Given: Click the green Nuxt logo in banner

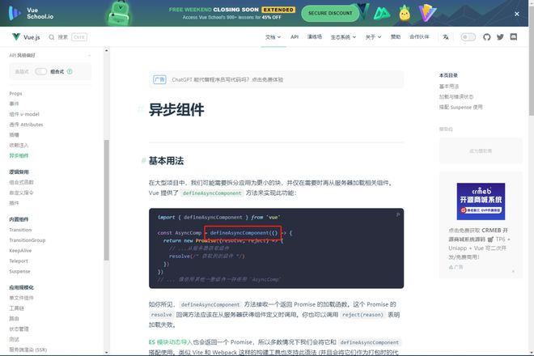Looking at the screenshot, I should point(382,13).
